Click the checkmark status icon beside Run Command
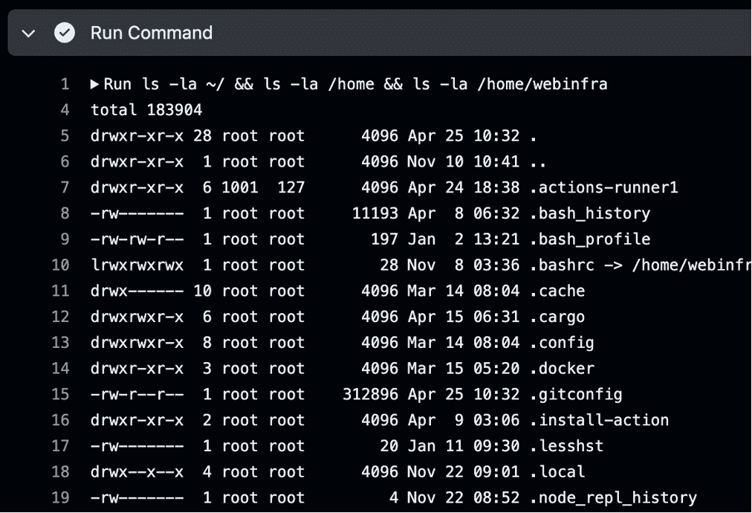Image resolution: width=752 pixels, height=513 pixels. 65,33
